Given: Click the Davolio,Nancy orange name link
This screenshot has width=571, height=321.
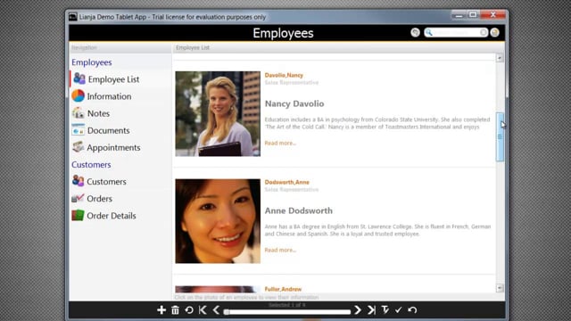Looking at the screenshot, I should [284, 75].
